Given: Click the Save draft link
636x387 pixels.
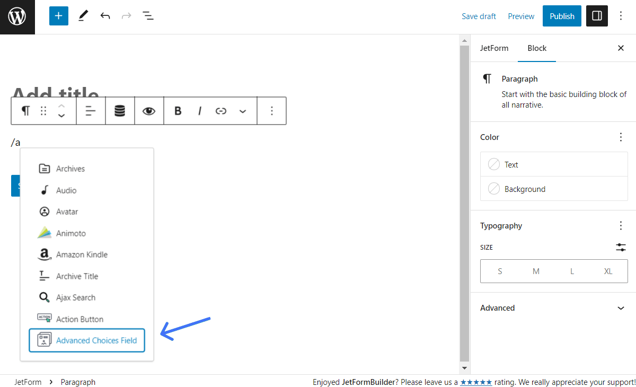Looking at the screenshot, I should (x=479, y=16).
